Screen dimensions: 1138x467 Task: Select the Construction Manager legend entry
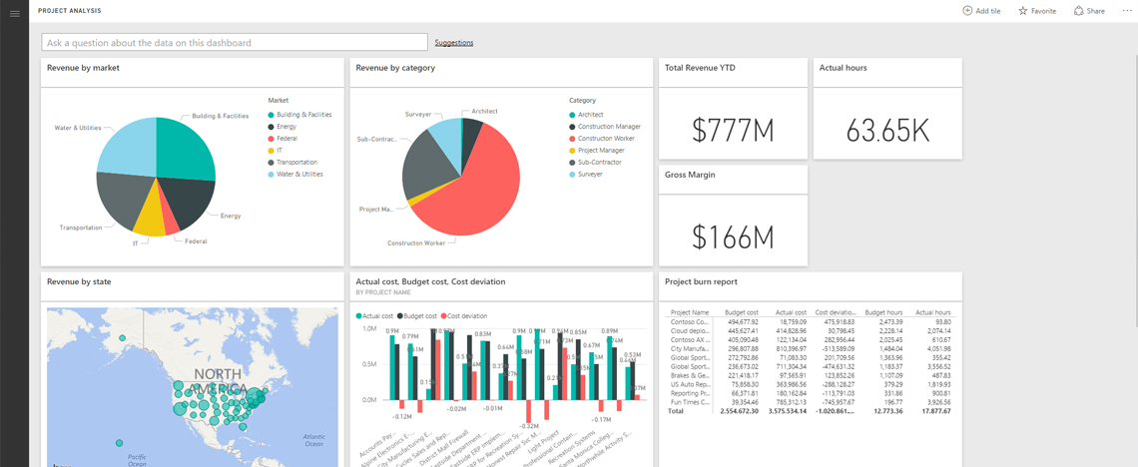(605, 126)
